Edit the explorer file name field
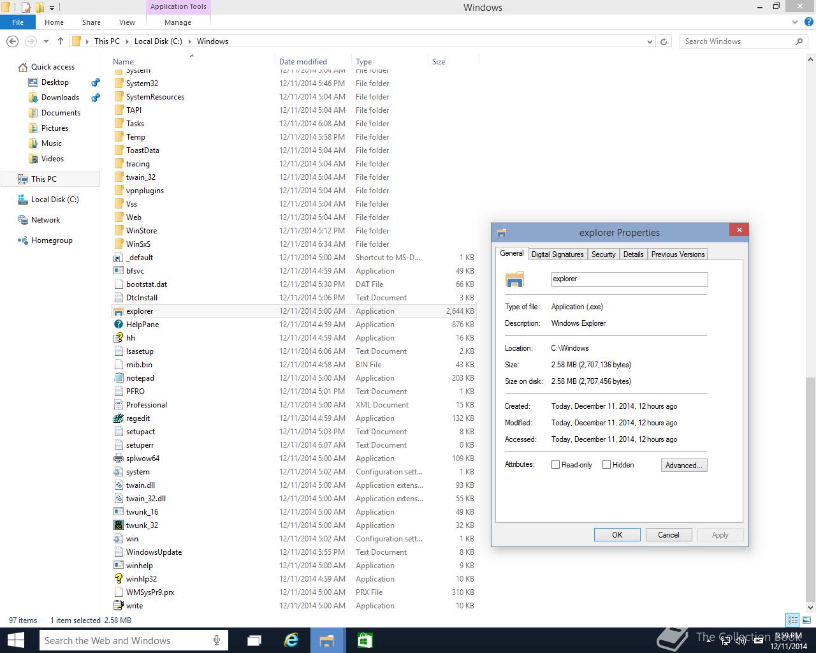Viewport: 816px width, 653px height. 629,279
